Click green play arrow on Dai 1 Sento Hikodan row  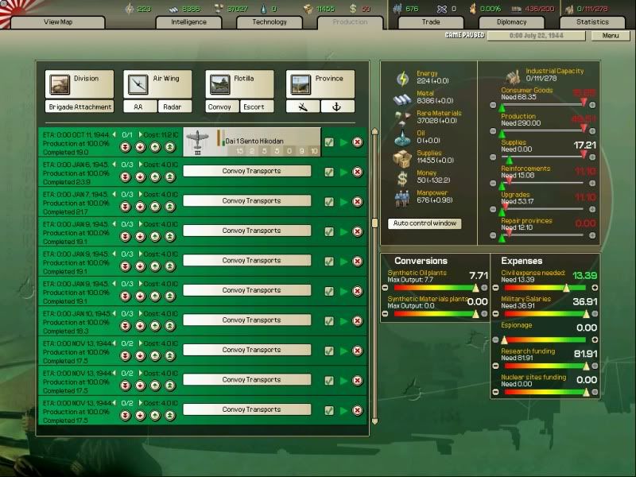[x=343, y=142]
